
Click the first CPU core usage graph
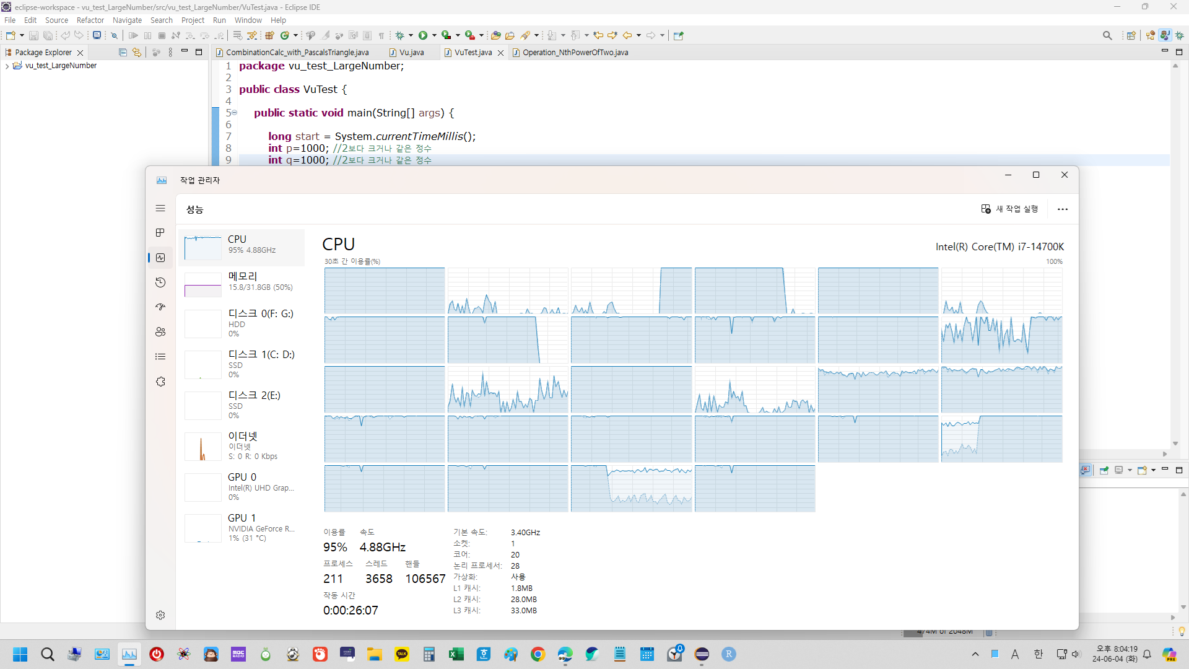tap(384, 291)
